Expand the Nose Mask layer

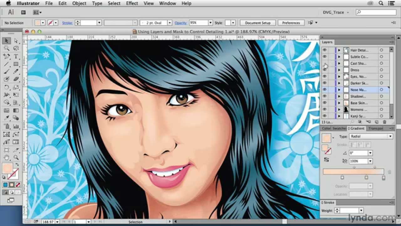[339, 89]
